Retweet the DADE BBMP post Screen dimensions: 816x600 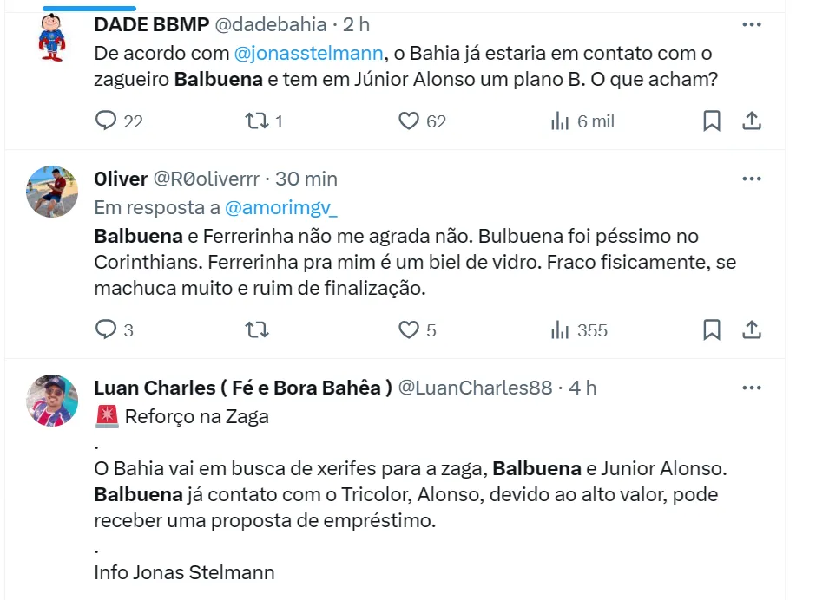click(257, 121)
